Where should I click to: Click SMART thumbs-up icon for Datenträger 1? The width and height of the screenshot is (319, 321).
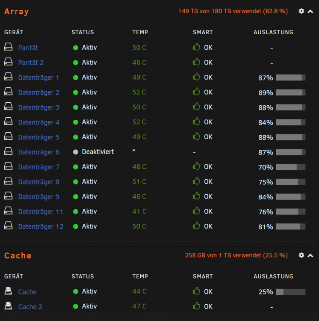click(x=196, y=77)
